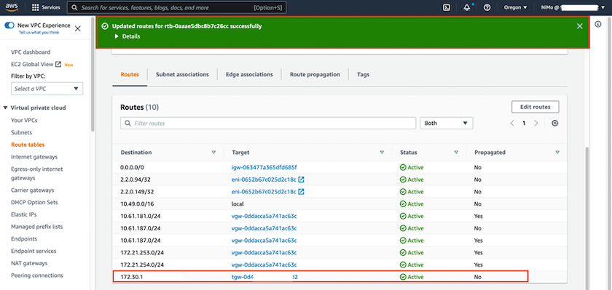Open external link icon for 2.2.0.94/32 target
This screenshot has width=612, height=290.
click(302, 180)
